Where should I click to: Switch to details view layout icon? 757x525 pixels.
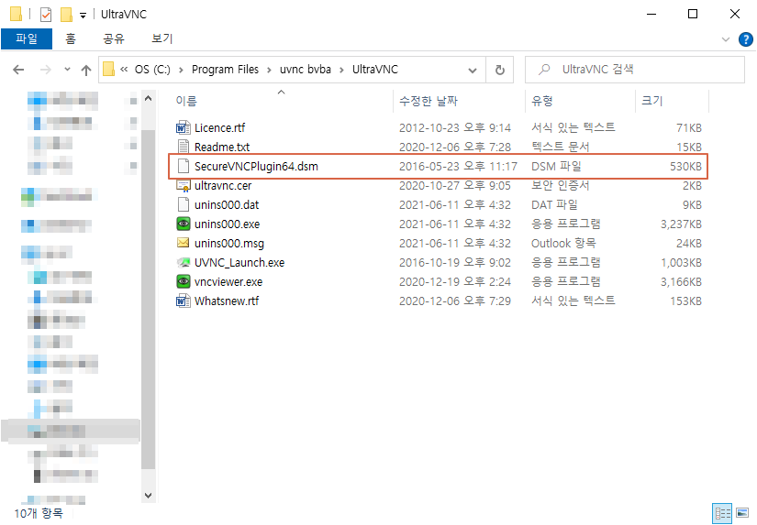[722, 513]
